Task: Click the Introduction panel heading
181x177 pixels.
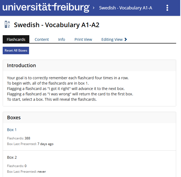Action: pos(22,66)
